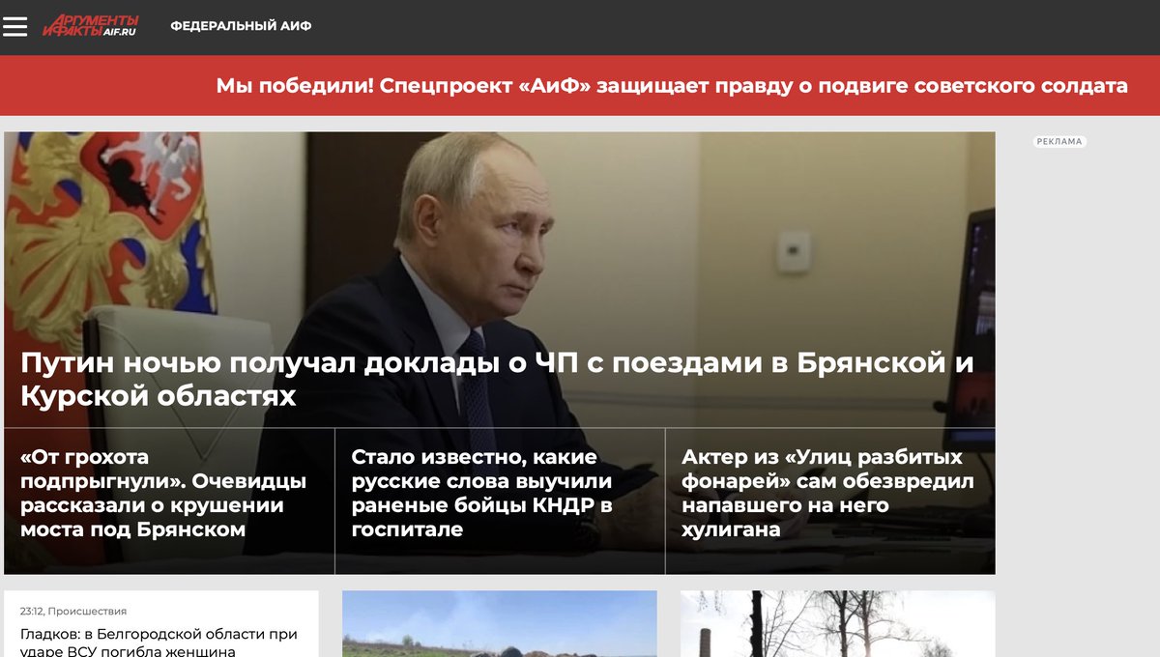
Task: Click the aif.ru text under the logo
Action: (120, 32)
